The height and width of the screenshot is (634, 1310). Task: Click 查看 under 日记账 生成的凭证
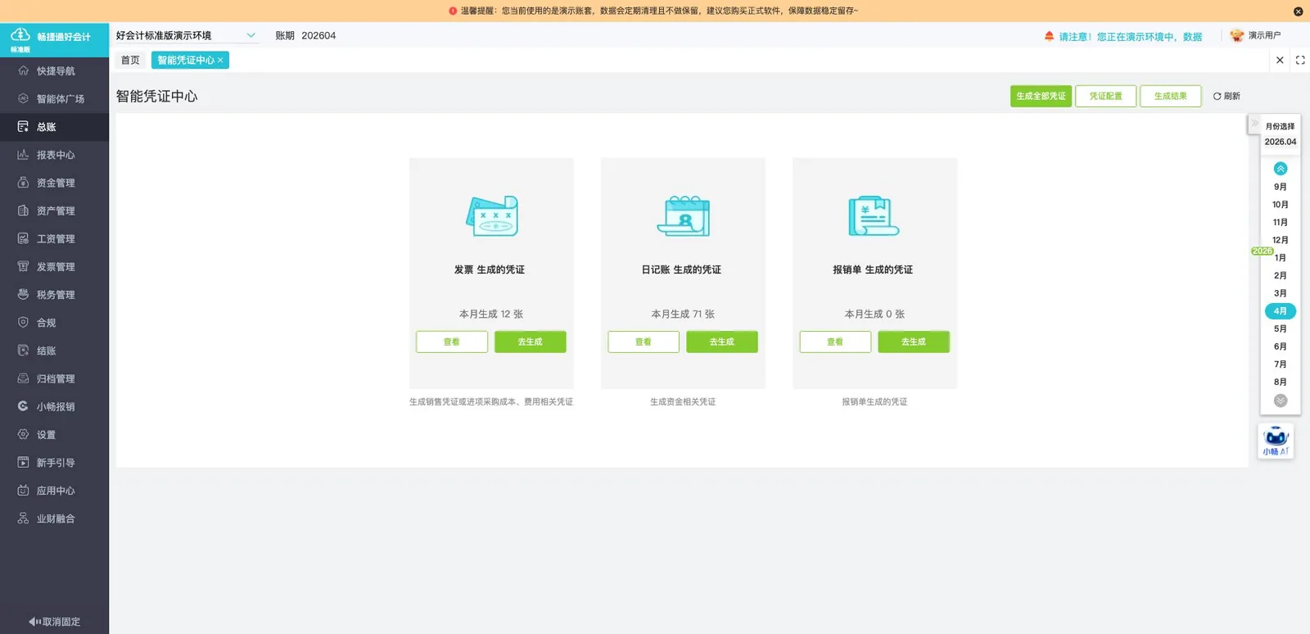click(x=644, y=342)
